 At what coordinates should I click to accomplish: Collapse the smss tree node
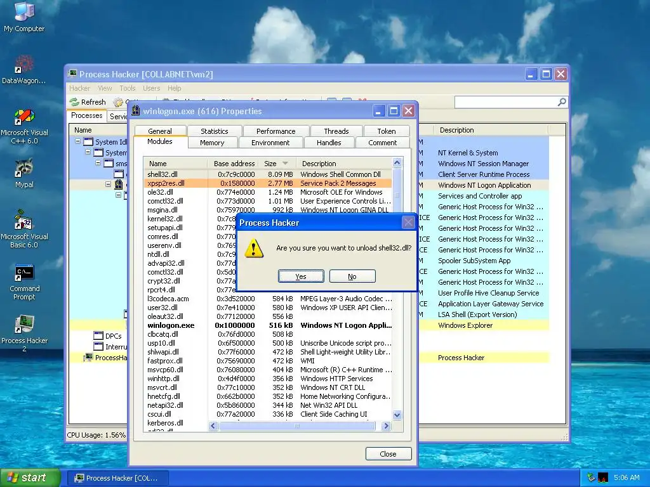point(98,163)
